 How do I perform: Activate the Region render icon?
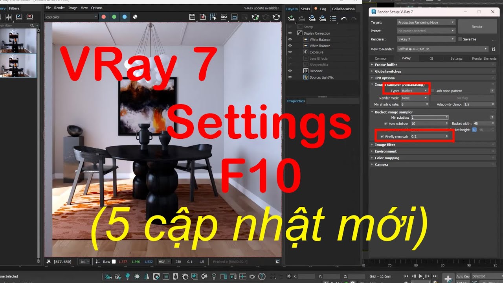click(213, 17)
